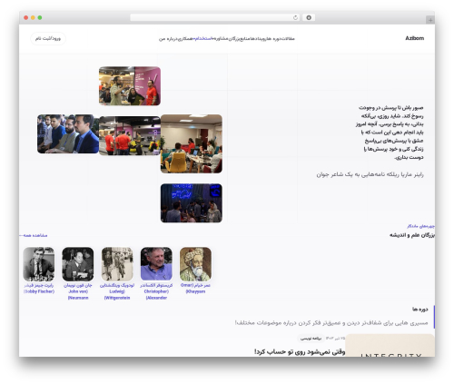Open the INTEGRITY course cover image
The image size is (454, 384).
[390, 345]
